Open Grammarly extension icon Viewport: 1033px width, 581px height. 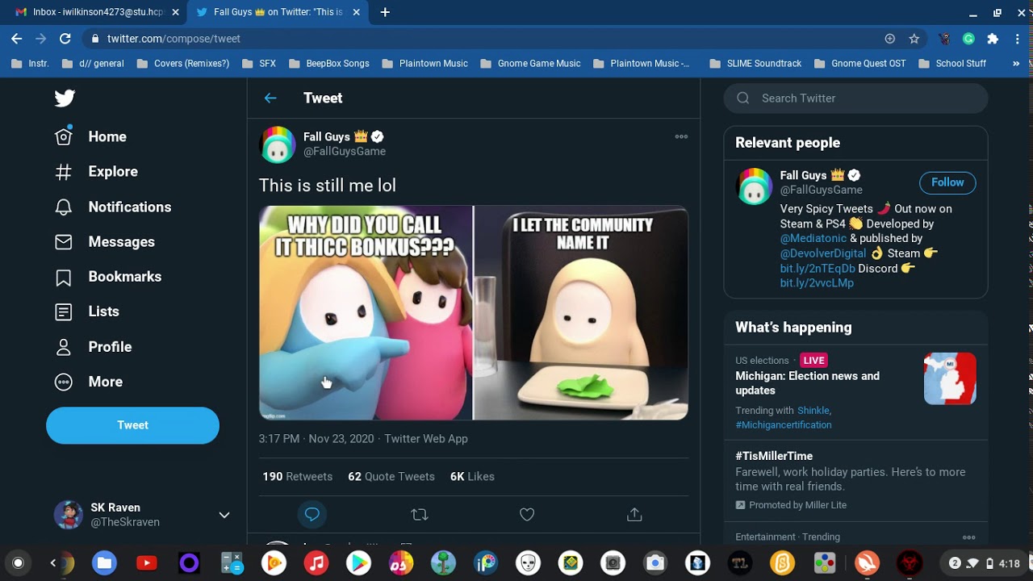pyautogui.click(x=969, y=39)
